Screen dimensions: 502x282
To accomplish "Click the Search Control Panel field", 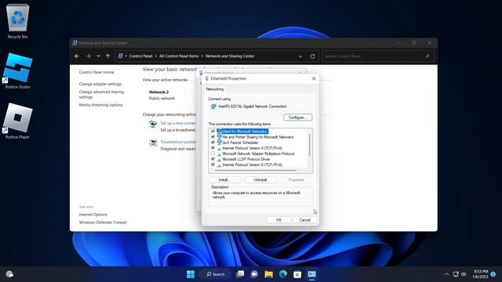I will [378, 56].
